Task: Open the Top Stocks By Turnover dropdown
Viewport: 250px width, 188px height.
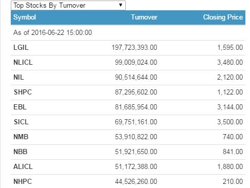Action: [x=68, y=5]
